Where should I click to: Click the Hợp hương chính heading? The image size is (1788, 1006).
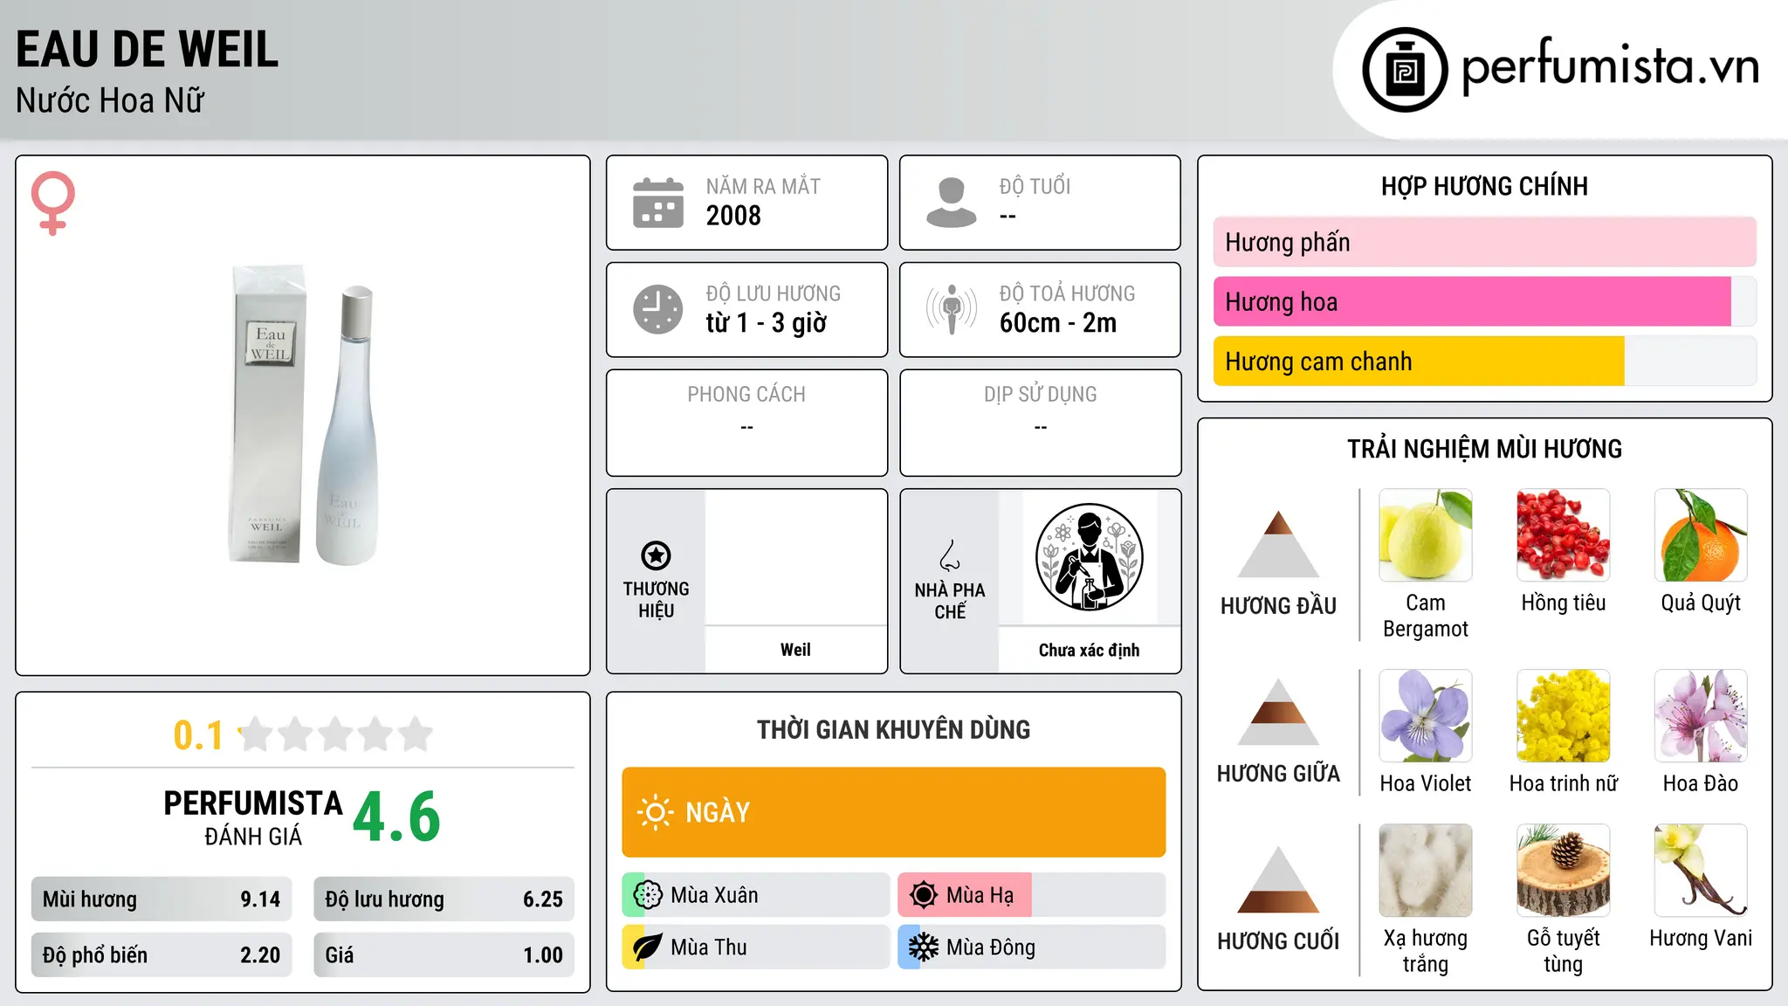click(x=1484, y=186)
